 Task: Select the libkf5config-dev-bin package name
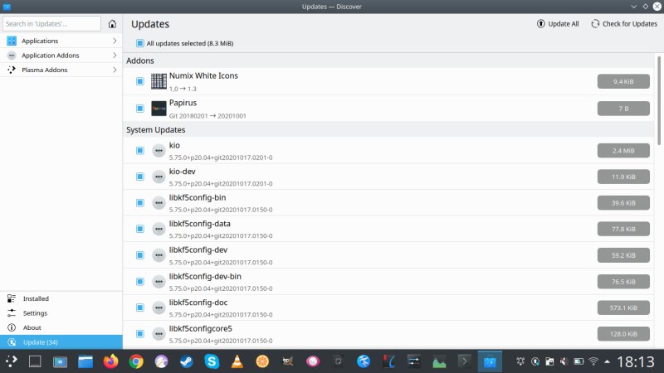point(205,276)
